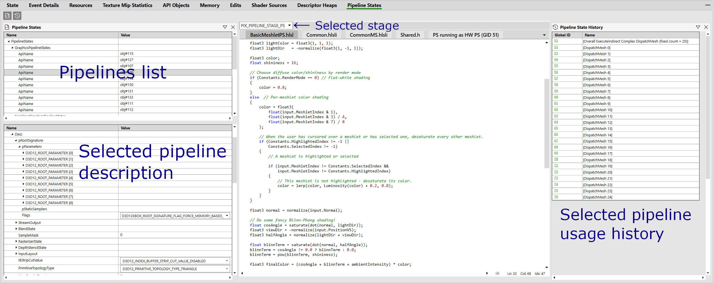The image size is (714, 283).
Task: Expand the BlendState node
Action: (x=16, y=229)
